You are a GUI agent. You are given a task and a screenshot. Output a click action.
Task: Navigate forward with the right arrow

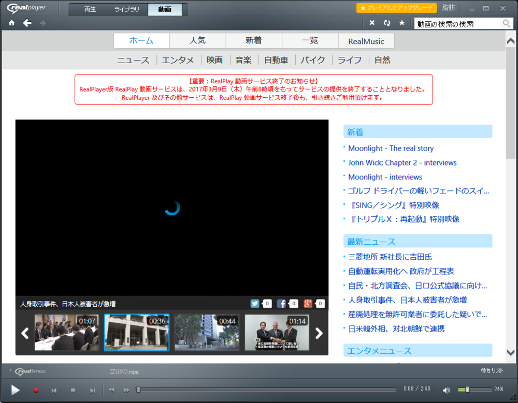[42, 23]
